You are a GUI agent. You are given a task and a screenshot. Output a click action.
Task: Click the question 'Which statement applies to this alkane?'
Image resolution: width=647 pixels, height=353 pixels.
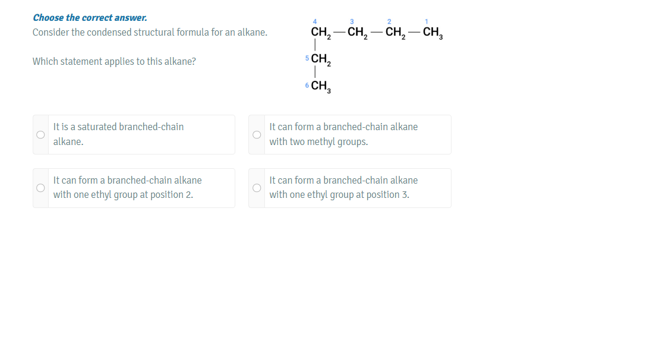[114, 61]
